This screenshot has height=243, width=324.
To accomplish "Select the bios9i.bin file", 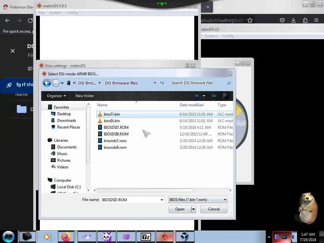I will pyautogui.click(x=165, y=121).
